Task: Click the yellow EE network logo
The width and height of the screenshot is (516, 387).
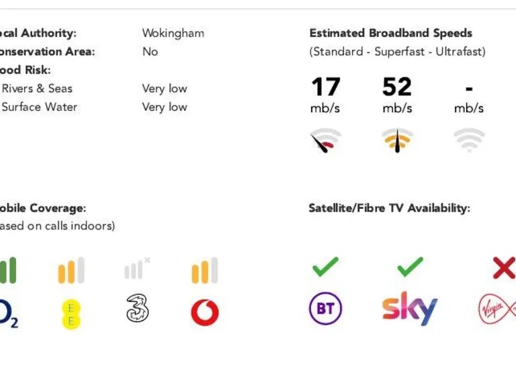Action: (x=71, y=314)
